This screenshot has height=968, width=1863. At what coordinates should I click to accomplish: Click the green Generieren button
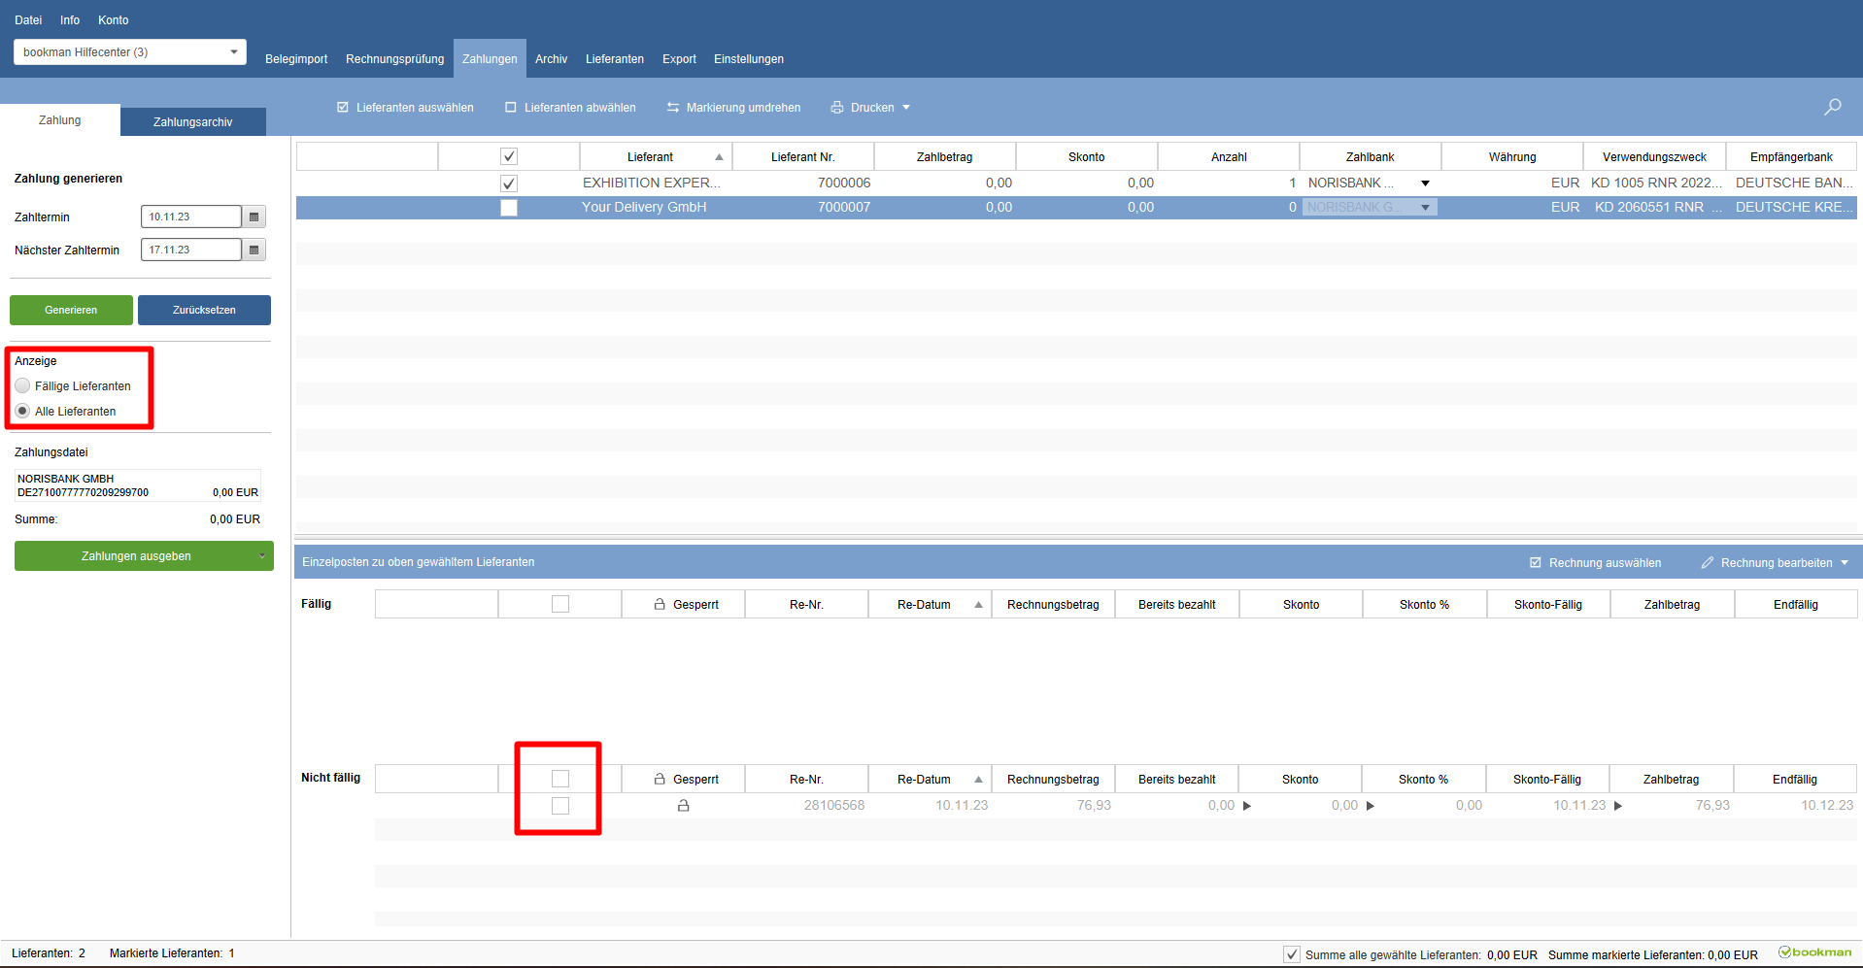coord(71,310)
